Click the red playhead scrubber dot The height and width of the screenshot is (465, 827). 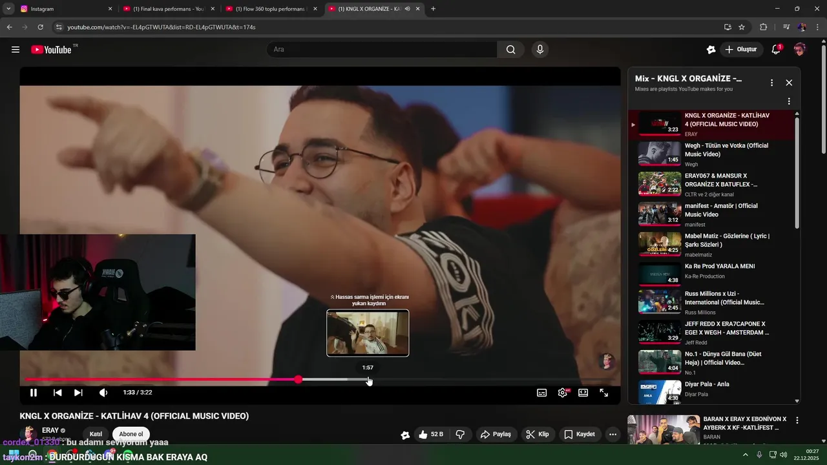(x=298, y=380)
